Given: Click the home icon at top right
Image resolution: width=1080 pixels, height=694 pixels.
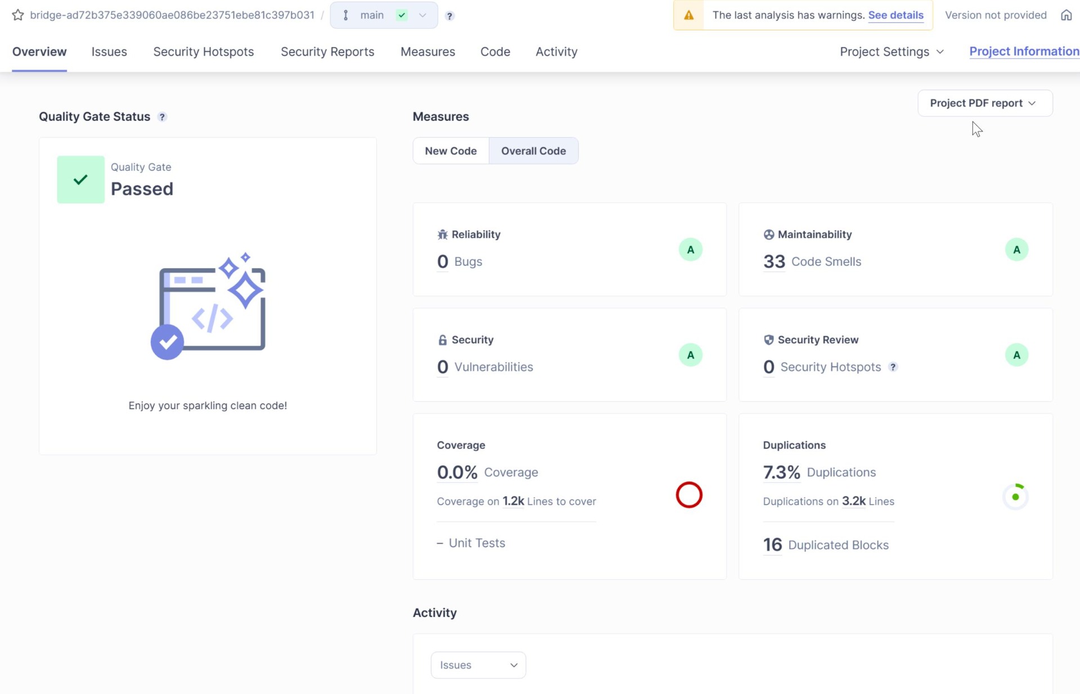Looking at the screenshot, I should 1066,15.
